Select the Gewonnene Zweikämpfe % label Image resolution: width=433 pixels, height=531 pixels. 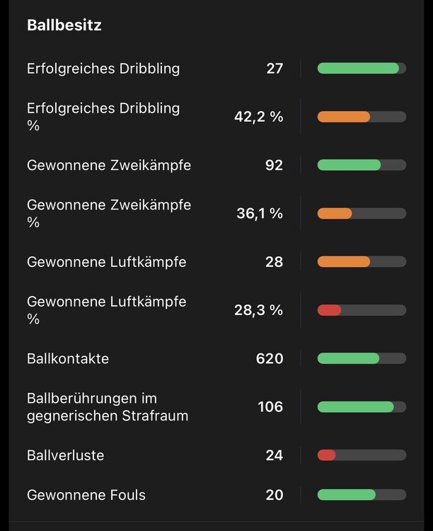(x=109, y=213)
